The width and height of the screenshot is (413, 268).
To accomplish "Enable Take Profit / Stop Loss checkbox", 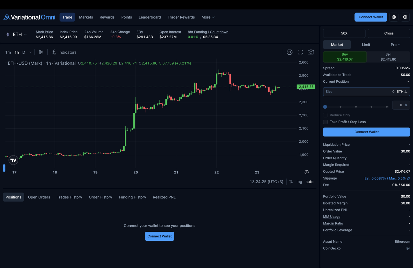I will tap(325, 122).
